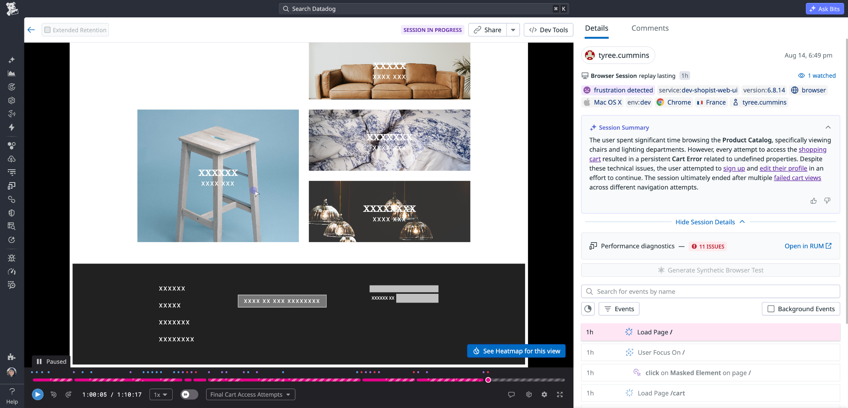Follow the 'edit their profile' link
Screen dimensions: 848x408
click(783, 168)
